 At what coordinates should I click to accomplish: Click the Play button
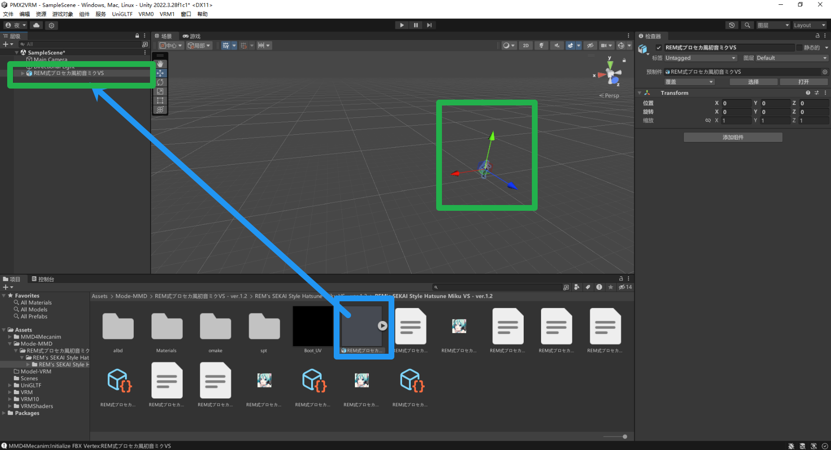[x=402, y=25]
